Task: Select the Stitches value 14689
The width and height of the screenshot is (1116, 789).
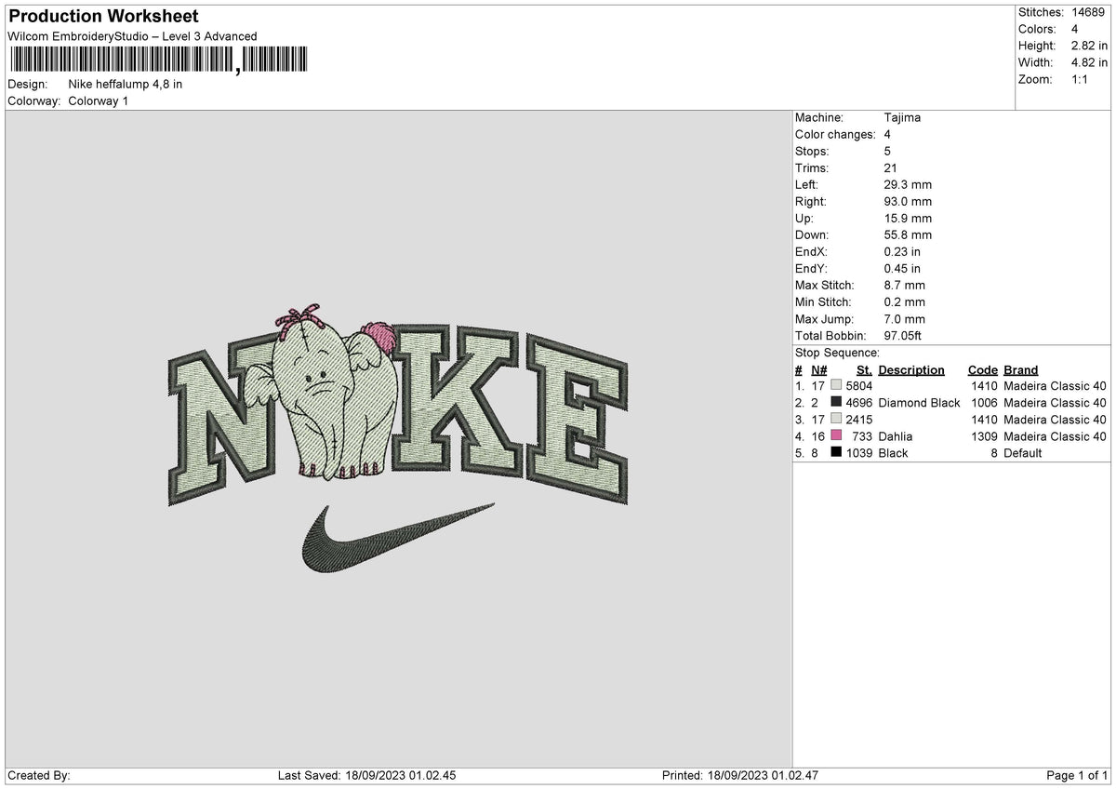Action: (x=1087, y=12)
